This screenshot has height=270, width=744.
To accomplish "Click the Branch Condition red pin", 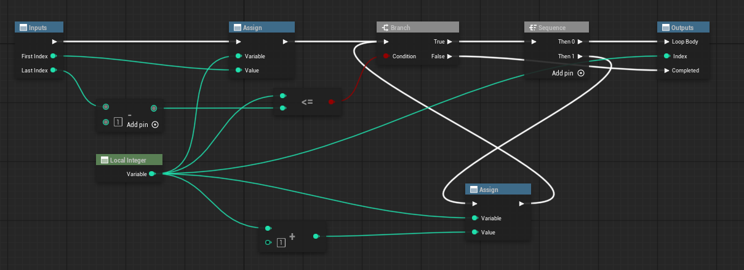I will click(x=386, y=56).
